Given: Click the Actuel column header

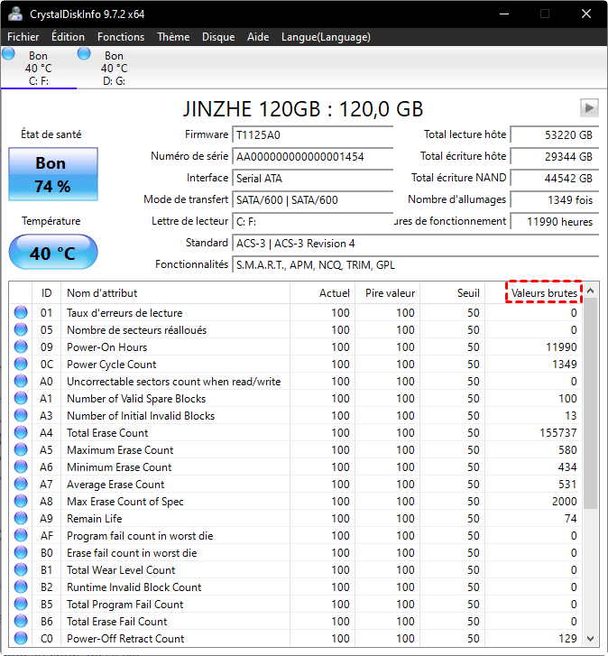Looking at the screenshot, I should click(x=322, y=293).
